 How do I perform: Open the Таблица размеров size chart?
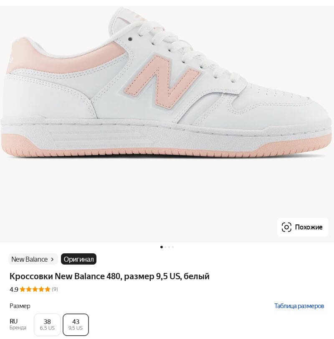pyautogui.click(x=299, y=306)
